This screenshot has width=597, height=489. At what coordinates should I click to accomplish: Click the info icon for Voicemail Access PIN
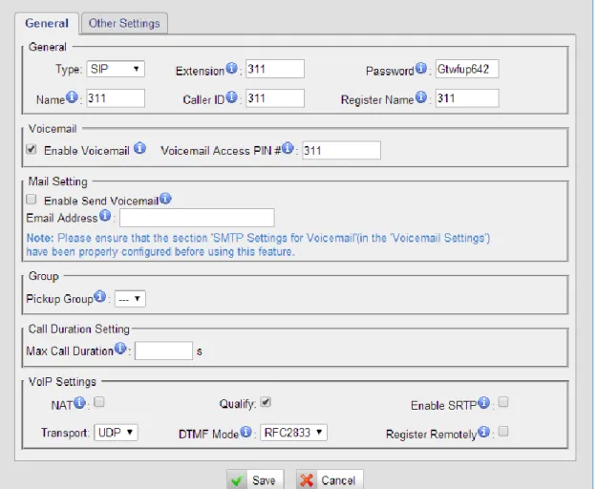tap(288, 148)
